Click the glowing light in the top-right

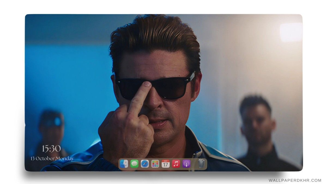(290, 32)
